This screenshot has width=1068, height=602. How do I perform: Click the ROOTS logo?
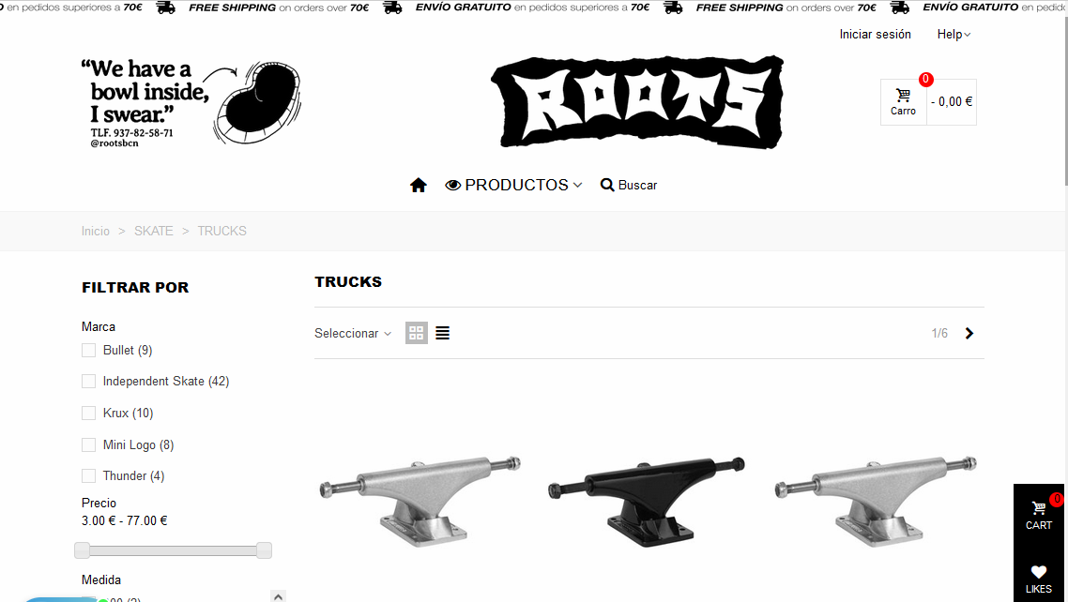pyautogui.click(x=637, y=102)
